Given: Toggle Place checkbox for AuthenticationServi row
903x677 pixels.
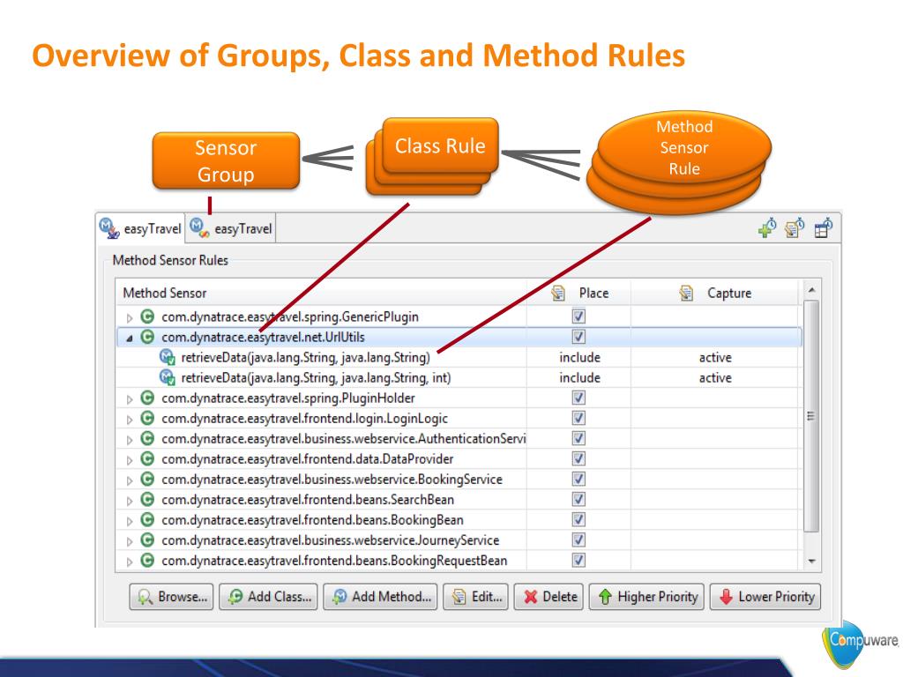Looking at the screenshot, I should point(578,439).
